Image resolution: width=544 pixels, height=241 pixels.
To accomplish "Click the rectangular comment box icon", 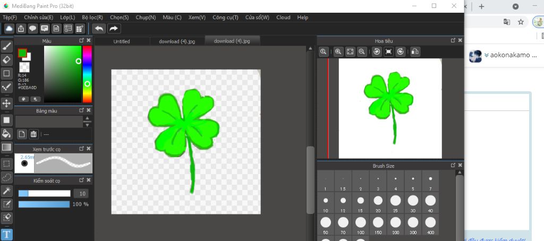I will pyautogui.click(x=45, y=29).
